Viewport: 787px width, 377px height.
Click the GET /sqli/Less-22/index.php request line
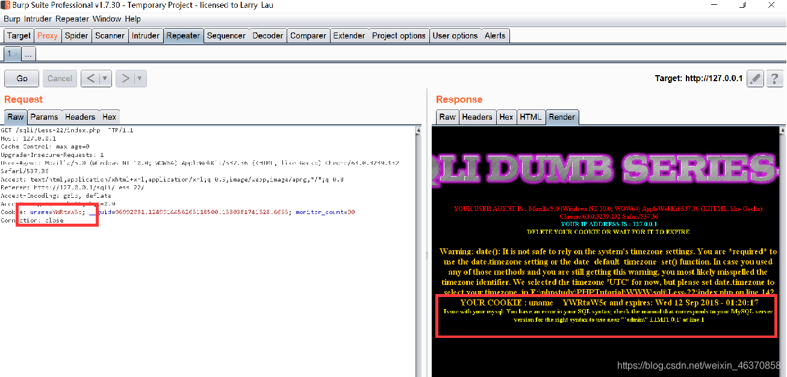point(67,130)
